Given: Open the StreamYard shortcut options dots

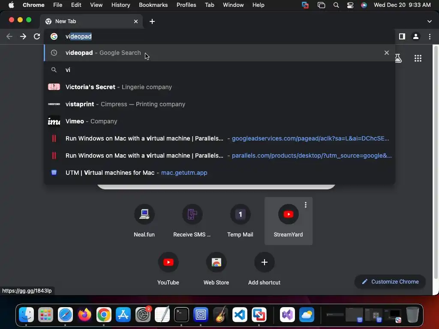Looking at the screenshot, I should 305,205.
